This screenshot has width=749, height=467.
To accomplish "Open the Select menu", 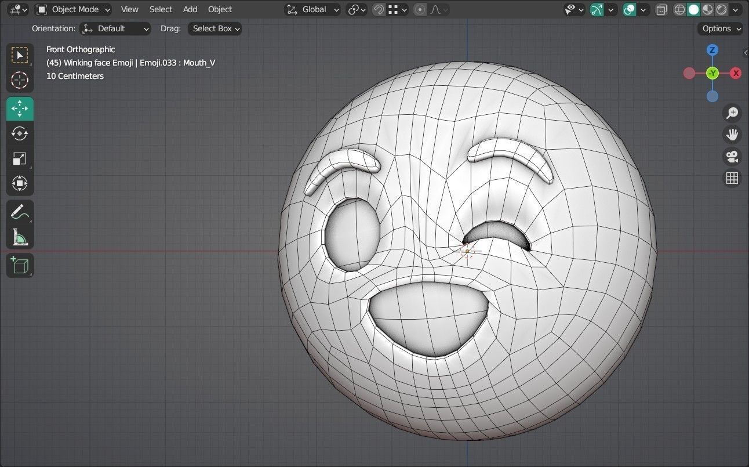I will 161,9.
